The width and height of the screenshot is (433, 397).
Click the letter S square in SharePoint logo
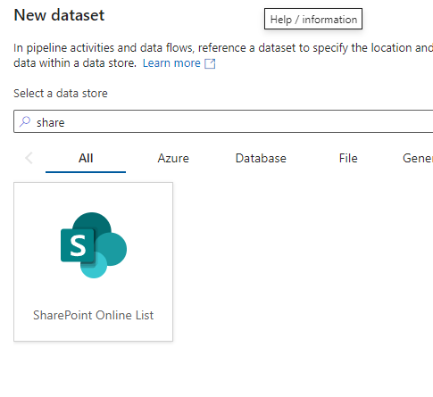(x=78, y=245)
